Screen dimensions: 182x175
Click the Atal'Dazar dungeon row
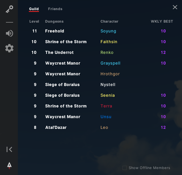(56, 127)
